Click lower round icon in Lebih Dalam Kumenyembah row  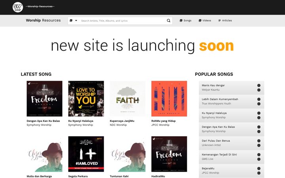(x=259, y=104)
